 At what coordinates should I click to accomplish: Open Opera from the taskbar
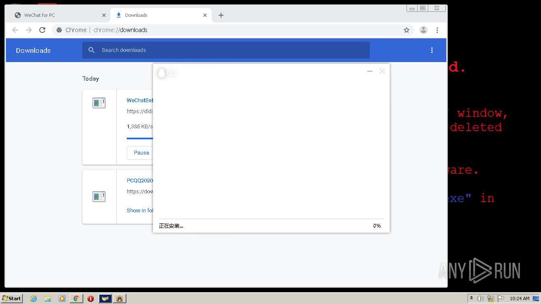90,299
